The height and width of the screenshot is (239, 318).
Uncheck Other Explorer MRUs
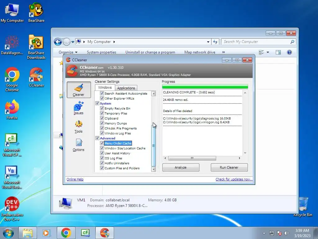click(x=102, y=98)
